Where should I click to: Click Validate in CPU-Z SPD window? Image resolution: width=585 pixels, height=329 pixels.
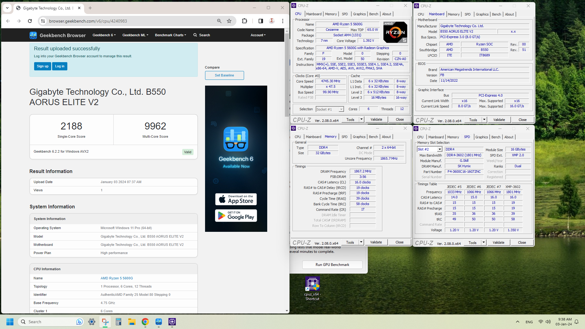click(x=498, y=243)
